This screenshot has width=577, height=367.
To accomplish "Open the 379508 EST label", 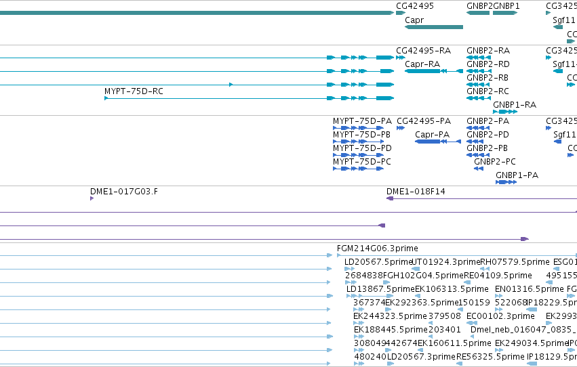I will coord(445,316).
